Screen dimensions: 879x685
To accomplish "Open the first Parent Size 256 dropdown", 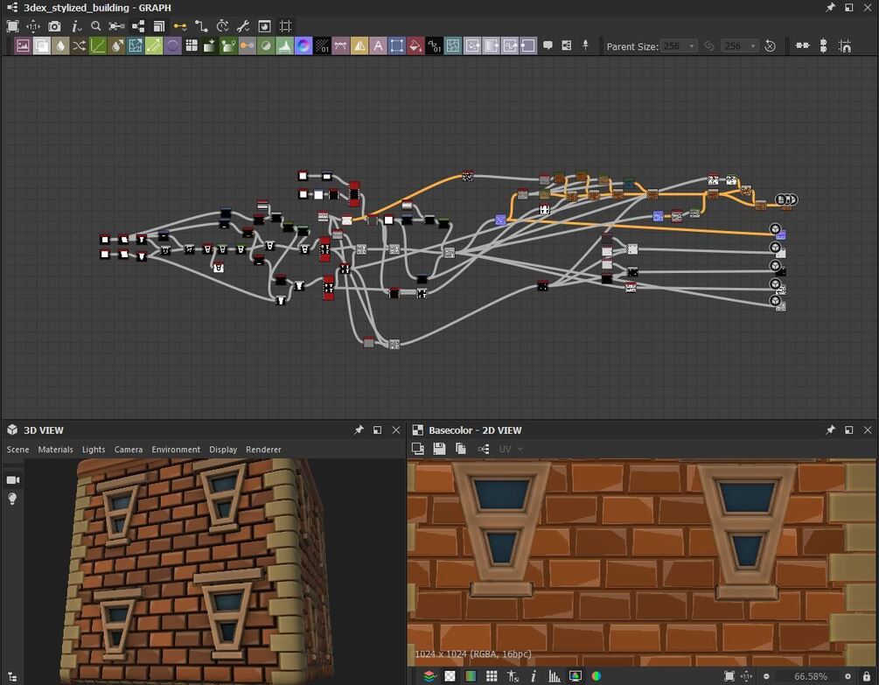I will 679,46.
